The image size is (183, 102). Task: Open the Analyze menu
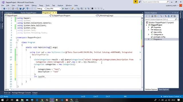click(60, 5)
